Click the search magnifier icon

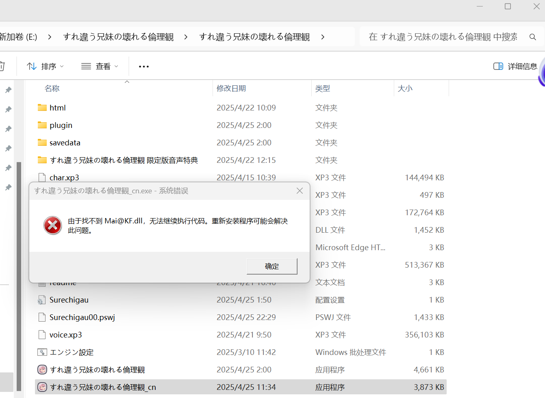click(532, 37)
